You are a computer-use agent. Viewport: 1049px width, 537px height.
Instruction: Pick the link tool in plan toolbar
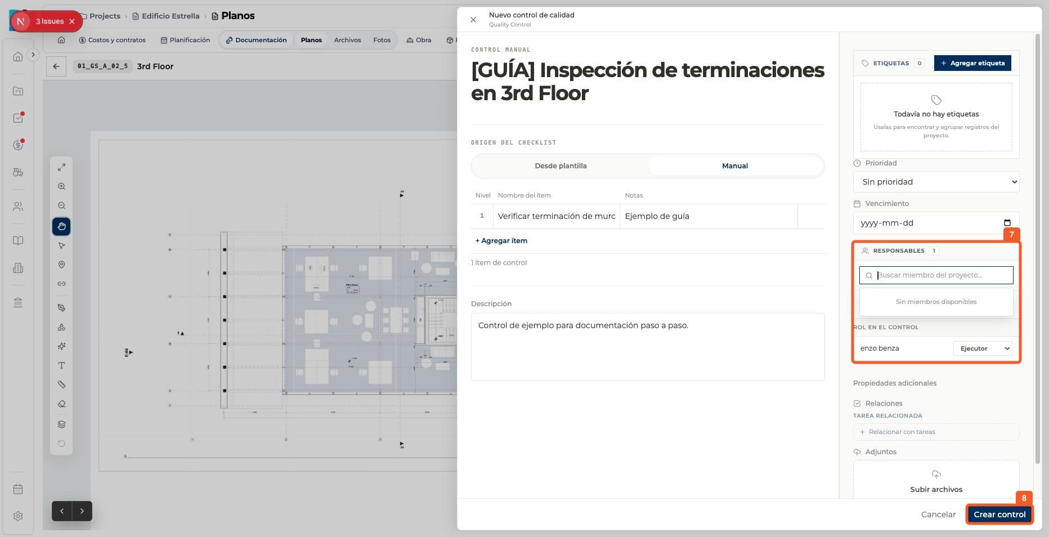pos(61,284)
